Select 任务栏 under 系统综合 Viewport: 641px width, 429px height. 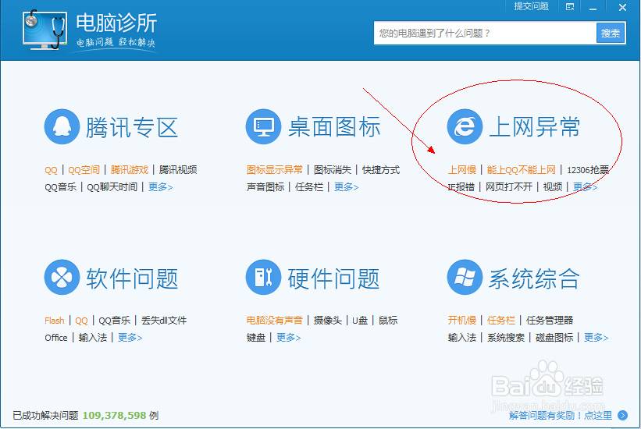[501, 321]
